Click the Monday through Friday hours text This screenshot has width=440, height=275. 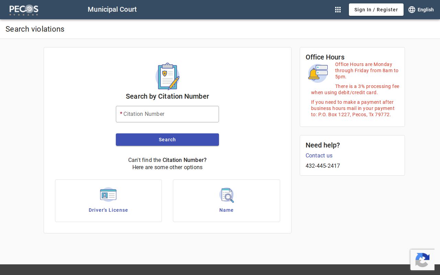(367, 70)
